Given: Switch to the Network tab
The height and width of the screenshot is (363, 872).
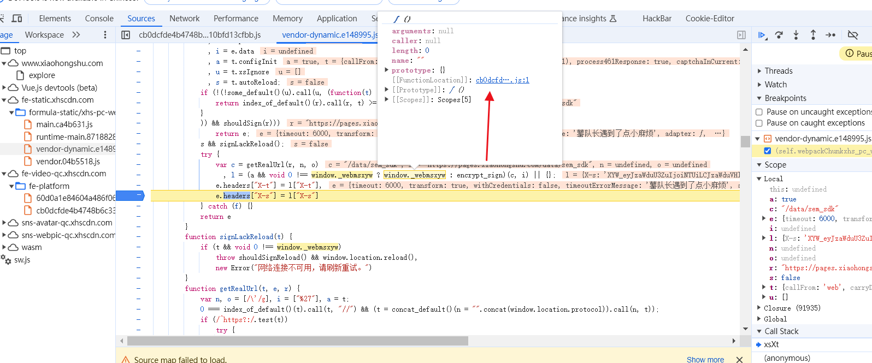Looking at the screenshot, I should 184,19.
